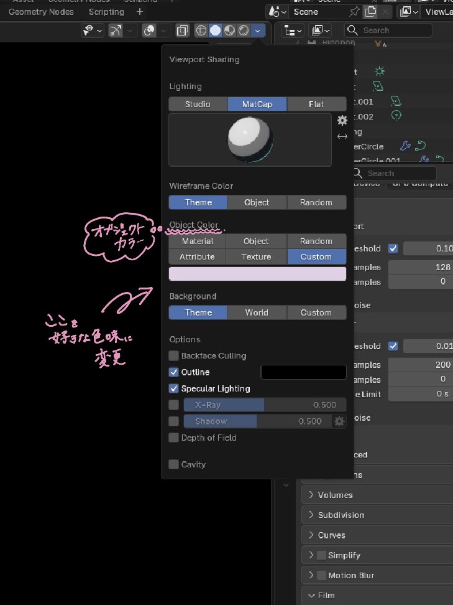This screenshot has width=453, height=605.
Task: Click the pin scene icon
Action: 354,12
